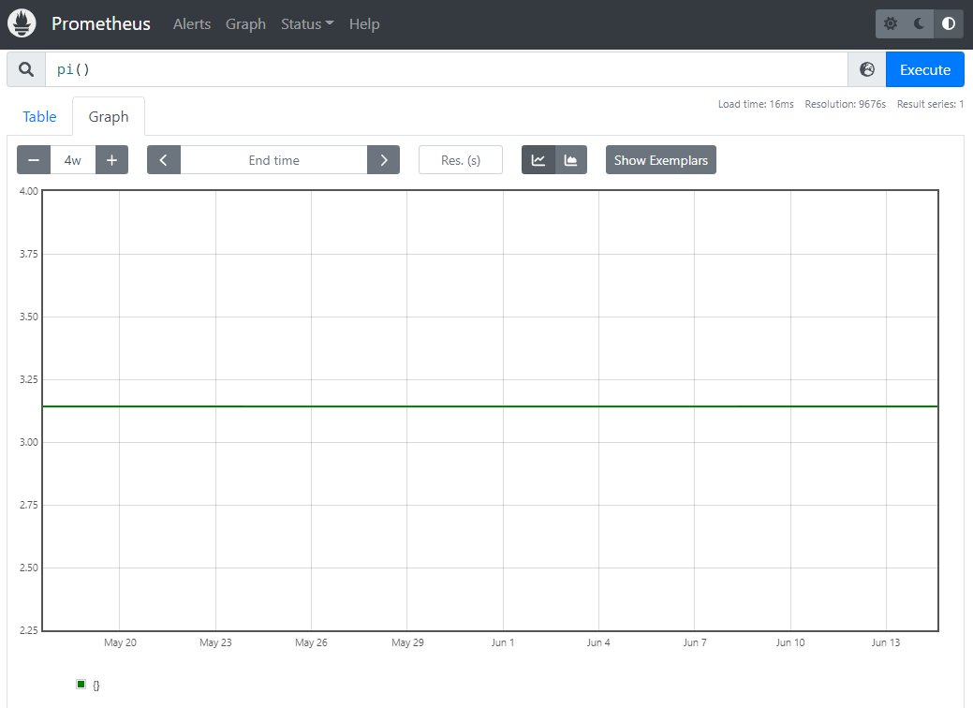The image size is (973, 708).
Task: Click the Prometheus flame logo
Action: (22, 23)
